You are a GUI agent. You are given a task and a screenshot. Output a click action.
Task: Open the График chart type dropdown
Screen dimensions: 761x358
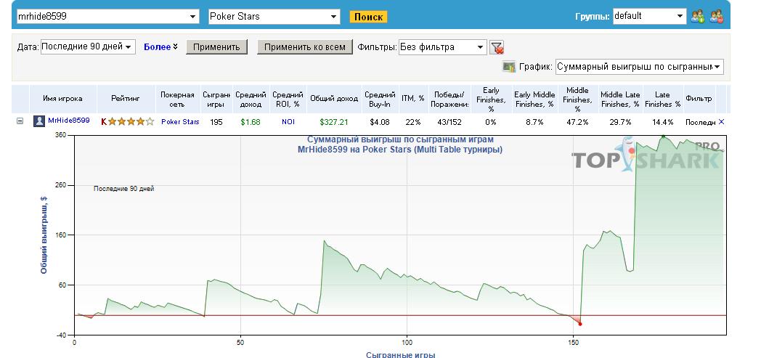click(717, 67)
